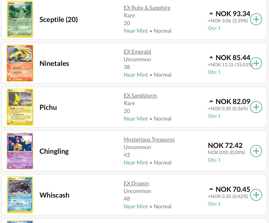View the Chingling card image
Image resolution: width=269 pixels, height=223 pixels.
tap(20, 151)
